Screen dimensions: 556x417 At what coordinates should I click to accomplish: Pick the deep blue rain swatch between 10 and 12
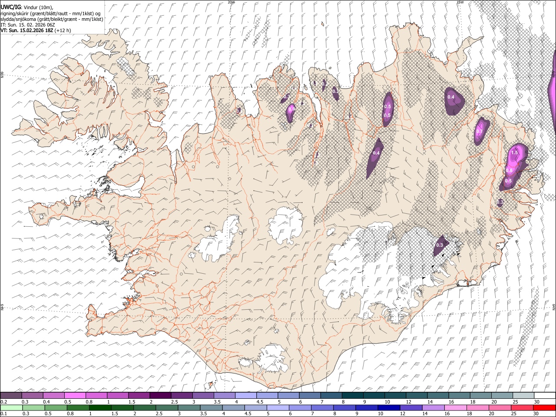pos(389,407)
